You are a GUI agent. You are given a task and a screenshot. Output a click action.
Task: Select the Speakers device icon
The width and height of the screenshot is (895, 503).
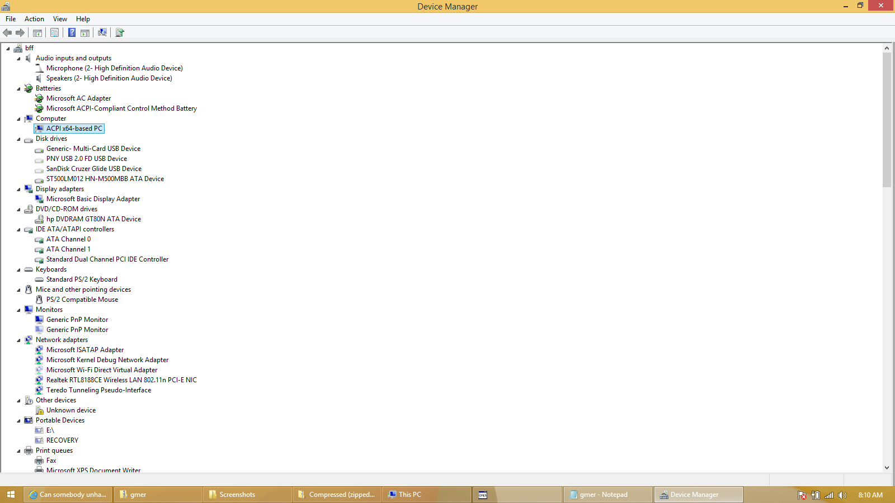[39, 78]
